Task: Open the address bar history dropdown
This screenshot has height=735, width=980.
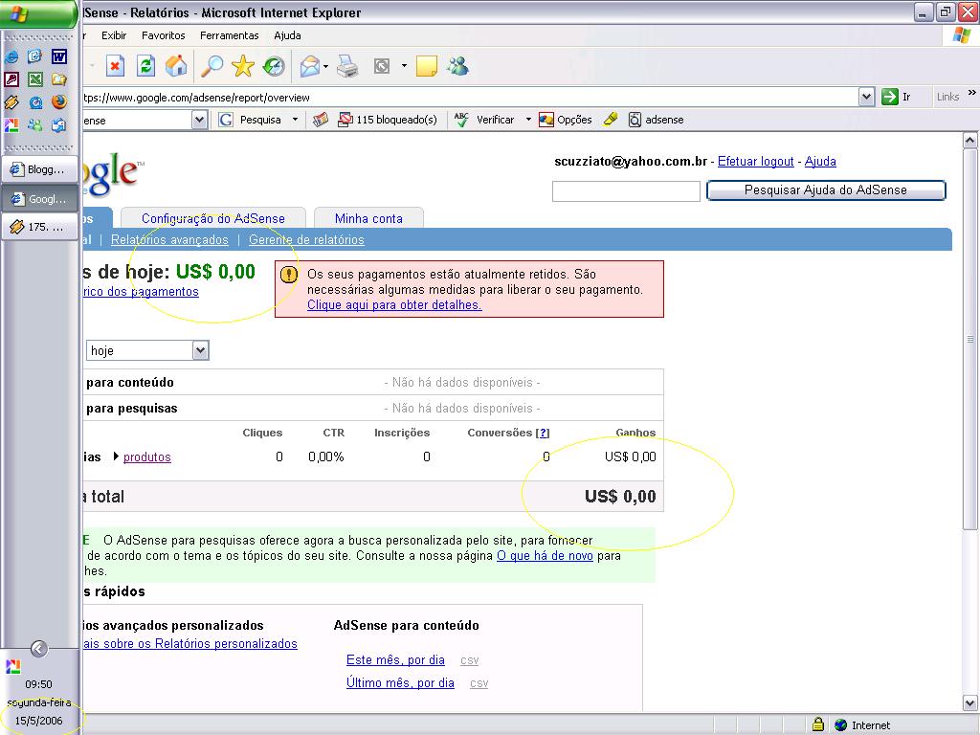Action: (866, 97)
